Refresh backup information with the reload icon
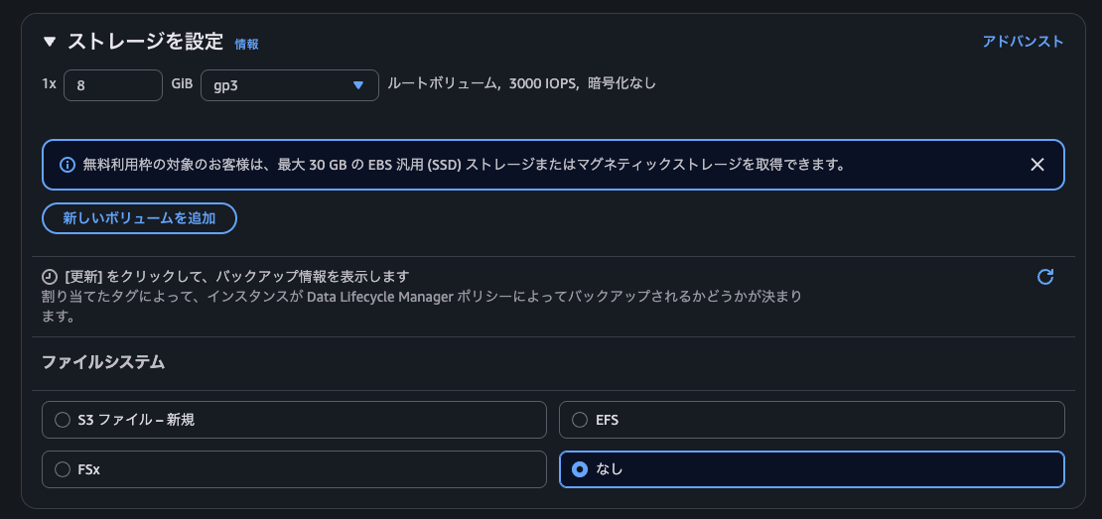The height and width of the screenshot is (519, 1102). [1045, 277]
